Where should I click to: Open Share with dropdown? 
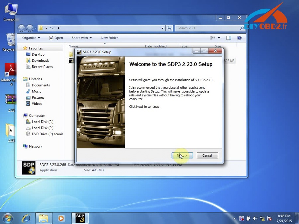(x=82, y=38)
